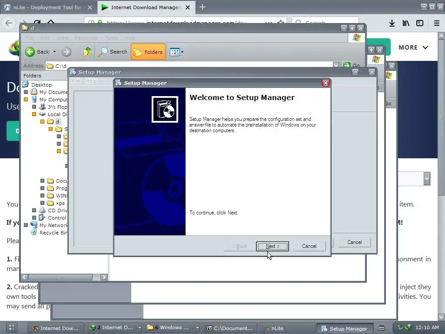Go up one folder level in Explorer
Image resolution: width=445 pixels, height=334 pixels.
(87, 52)
